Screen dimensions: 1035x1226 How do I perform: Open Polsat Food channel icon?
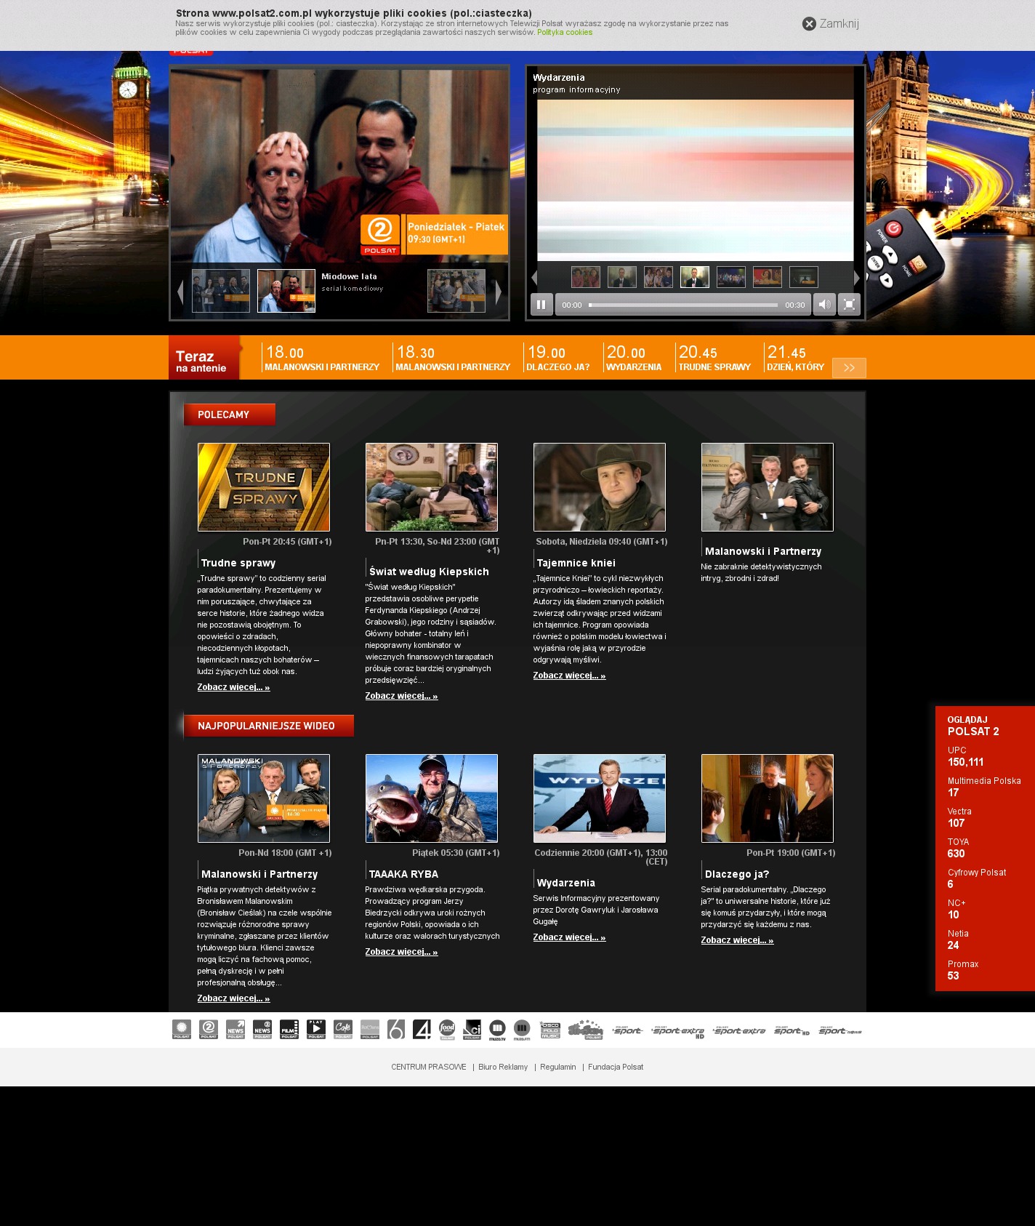(x=447, y=1030)
